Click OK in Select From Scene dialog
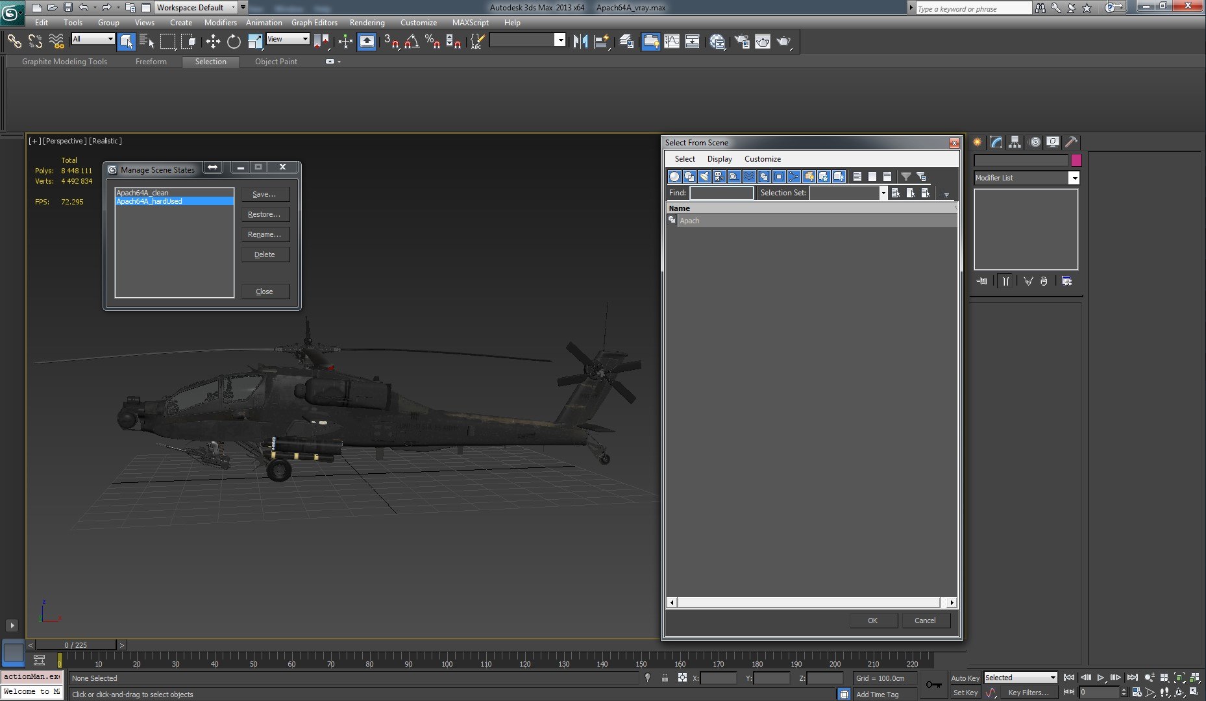The width and height of the screenshot is (1206, 701). (873, 621)
